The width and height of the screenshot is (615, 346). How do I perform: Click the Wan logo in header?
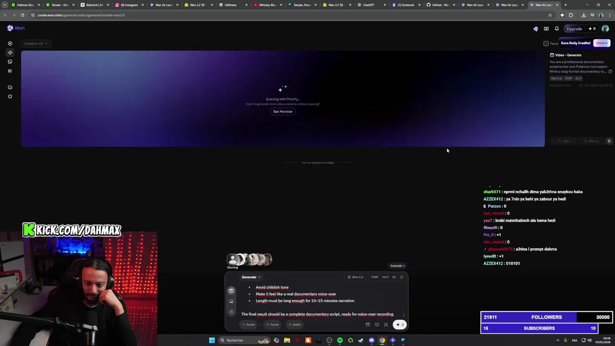pyautogui.click(x=16, y=28)
